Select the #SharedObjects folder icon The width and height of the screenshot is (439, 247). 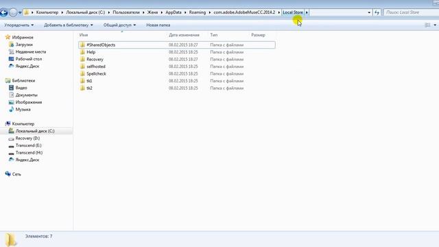(82, 45)
